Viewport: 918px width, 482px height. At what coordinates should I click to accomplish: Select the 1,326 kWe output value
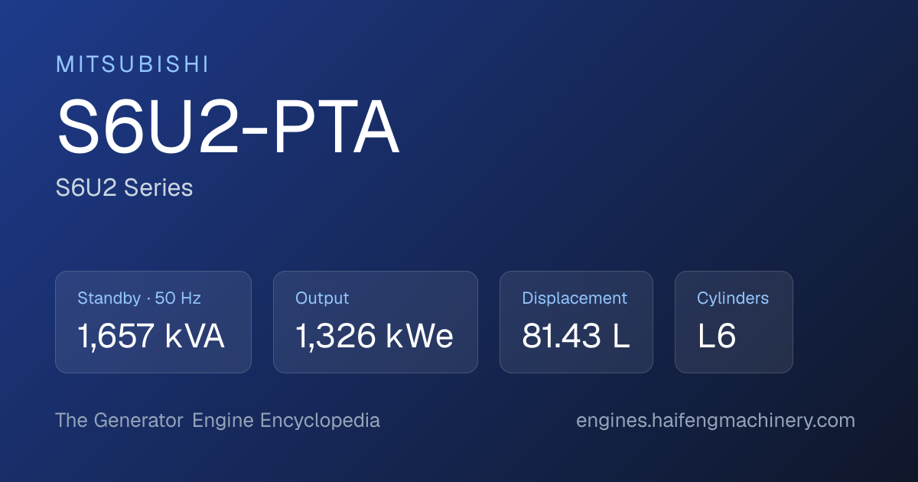click(x=375, y=336)
